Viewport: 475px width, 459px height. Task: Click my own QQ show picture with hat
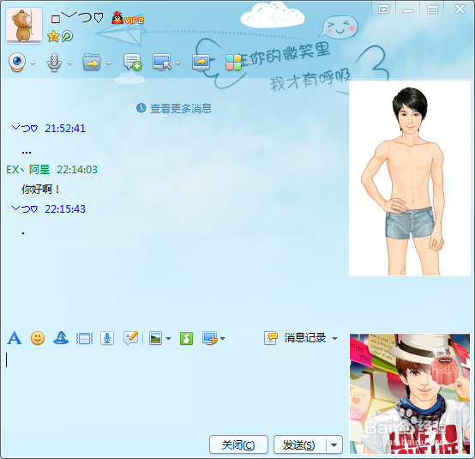pyautogui.click(x=410, y=394)
